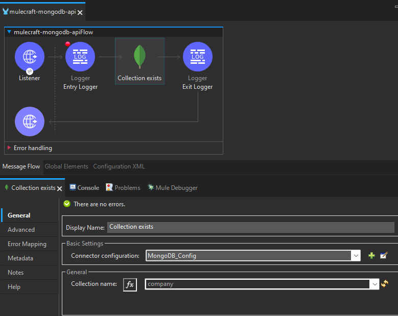Expand the Error handling section
Image resolution: width=398 pixels, height=316 pixels.
click(9, 148)
